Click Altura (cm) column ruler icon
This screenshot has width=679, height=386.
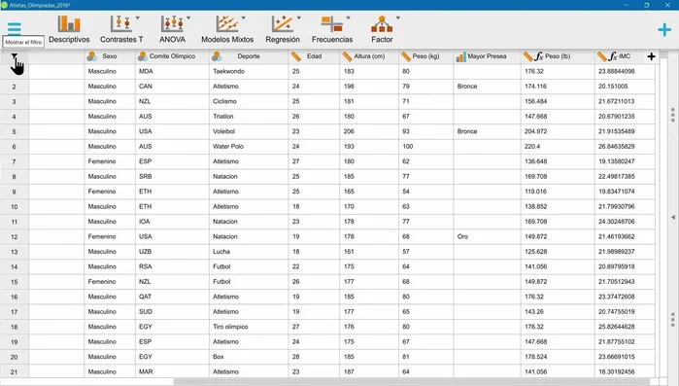click(348, 56)
